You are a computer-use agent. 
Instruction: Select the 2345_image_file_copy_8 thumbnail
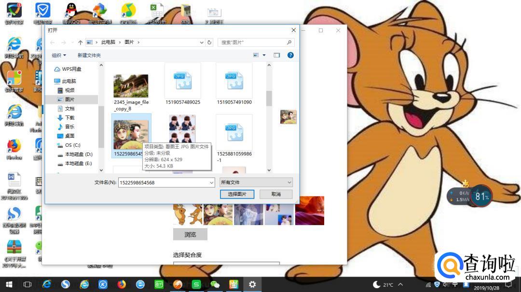pyautogui.click(x=131, y=86)
